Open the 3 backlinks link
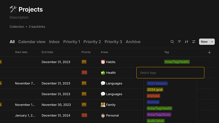 [x=37, y=27]
